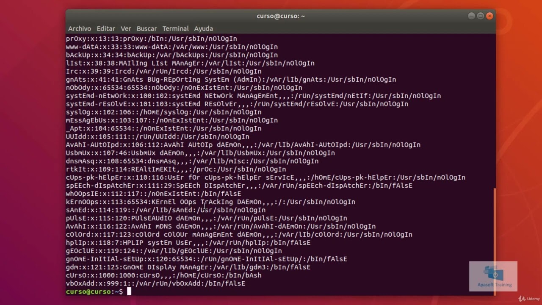This screenshot has height=305, width=542.
Task: Click the cUps-pk-hElpEr line
Action: pos(266,177)
